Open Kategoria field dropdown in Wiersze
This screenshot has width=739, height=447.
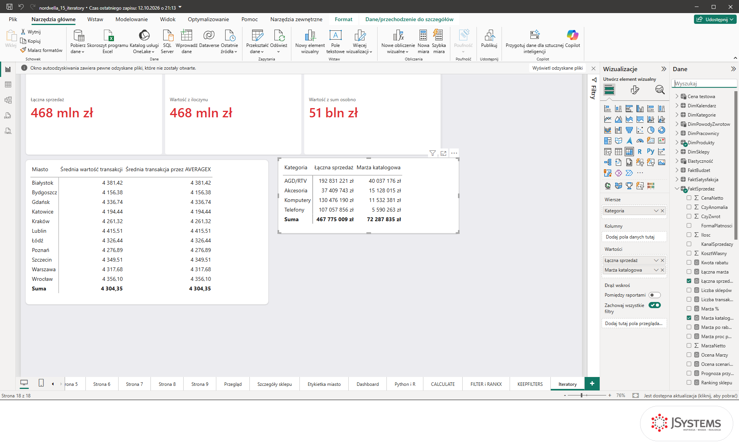click(656, 211)
